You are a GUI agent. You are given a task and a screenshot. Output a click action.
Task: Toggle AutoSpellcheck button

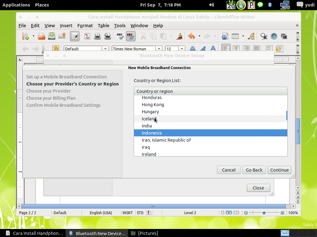click(x=131, y=36)
